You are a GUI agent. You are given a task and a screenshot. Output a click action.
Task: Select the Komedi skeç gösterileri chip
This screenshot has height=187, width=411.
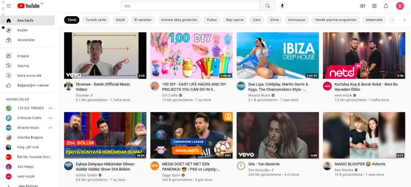(x=179, y=20)
